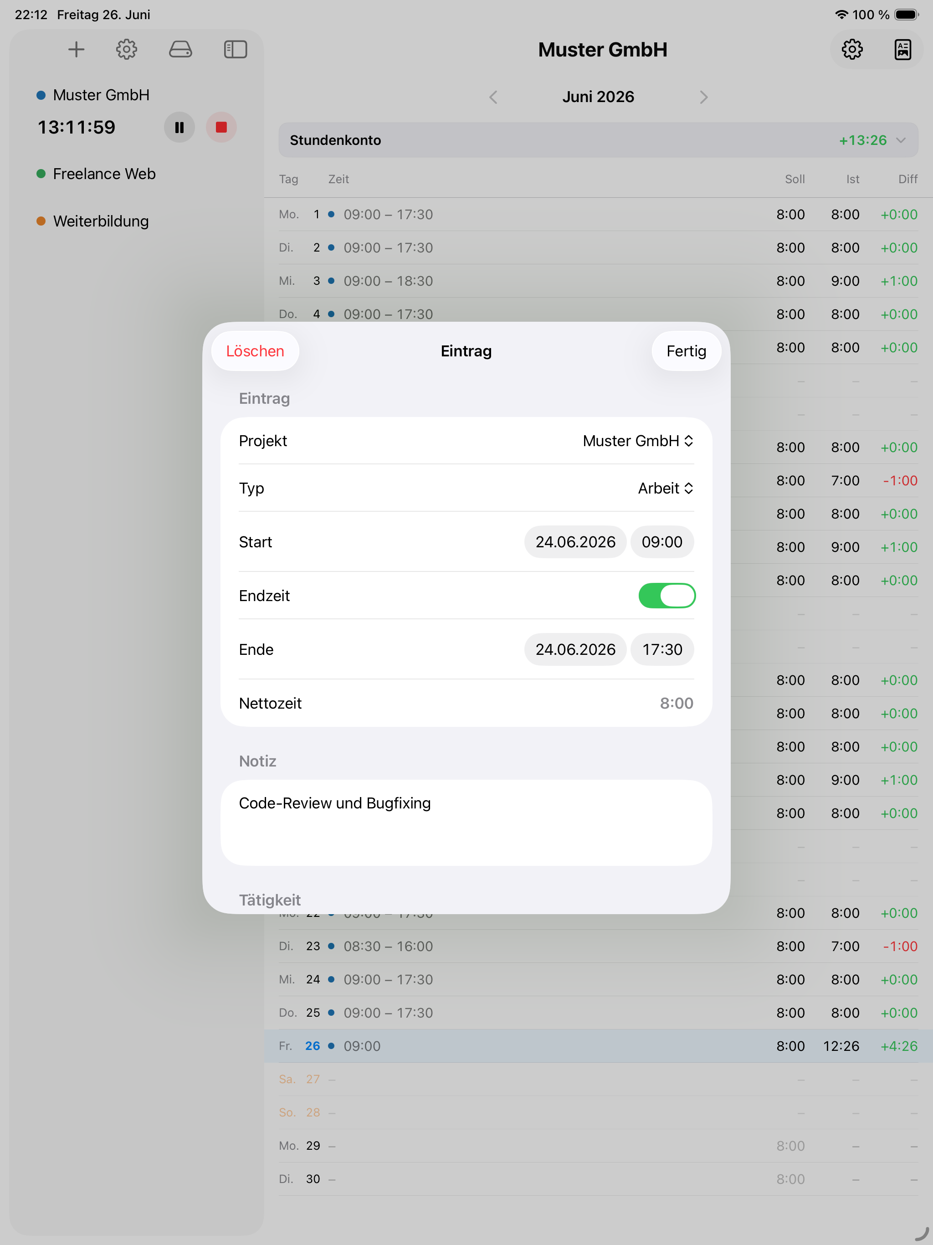This screenshot has height=1245, width=933.
Task: Open sidebar settings gear icon
Action: (x=127, y=50)
